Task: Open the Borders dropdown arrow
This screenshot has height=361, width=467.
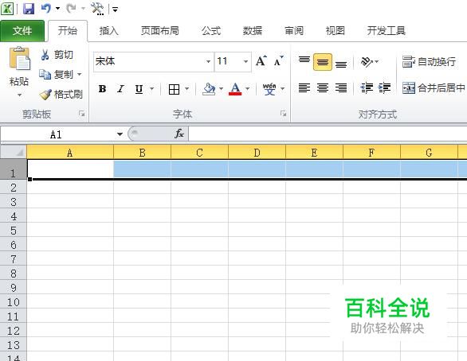Action: 187,89
